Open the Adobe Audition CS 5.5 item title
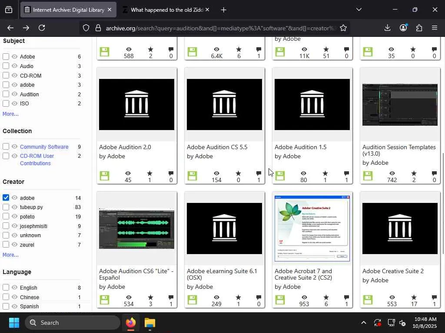This screenshot has height=333, width=445. coord(217,147)
